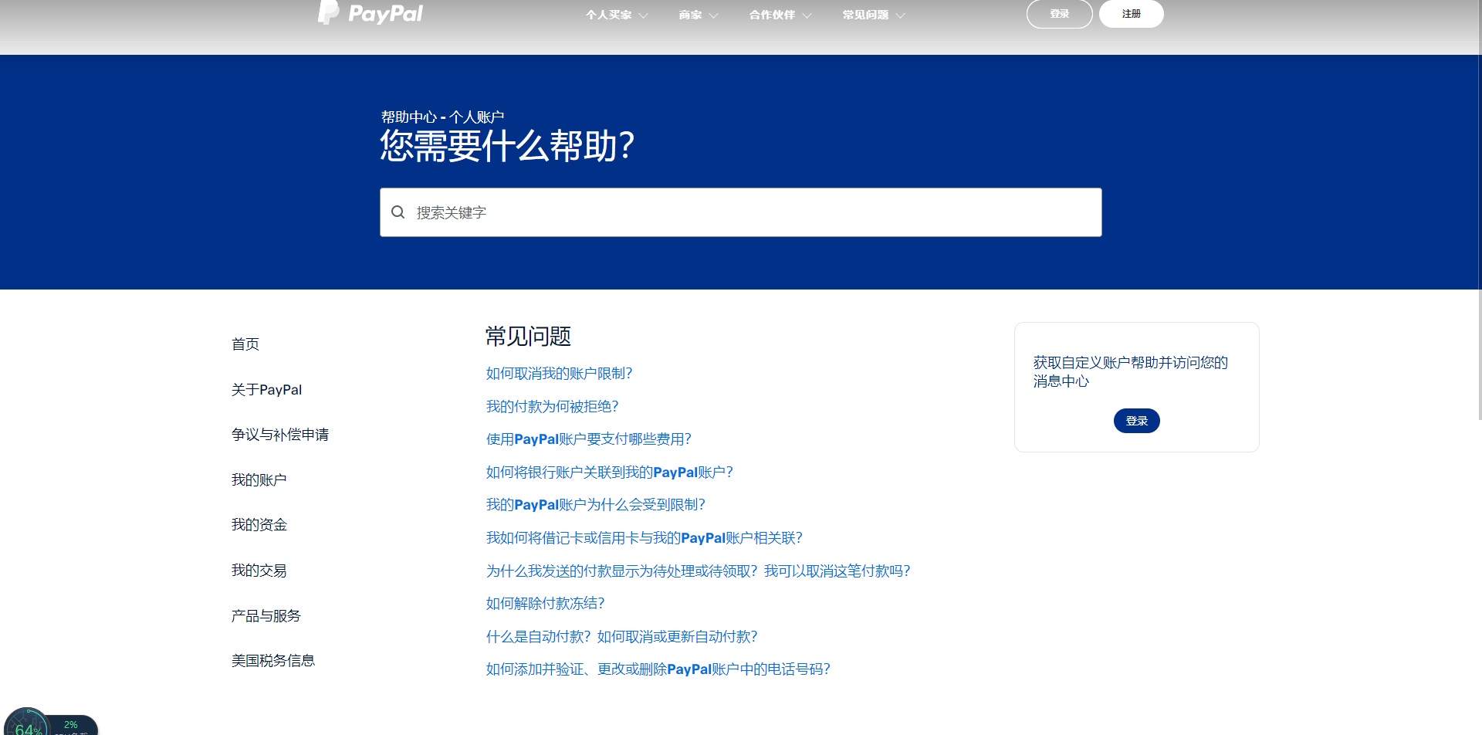1482x735 pixels.
Task: Open link 我的付款为何被拒绝?
Action: 553,407
